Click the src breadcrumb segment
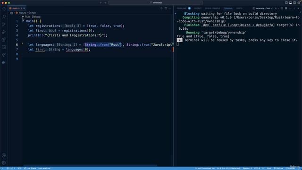 pos(11,13)
